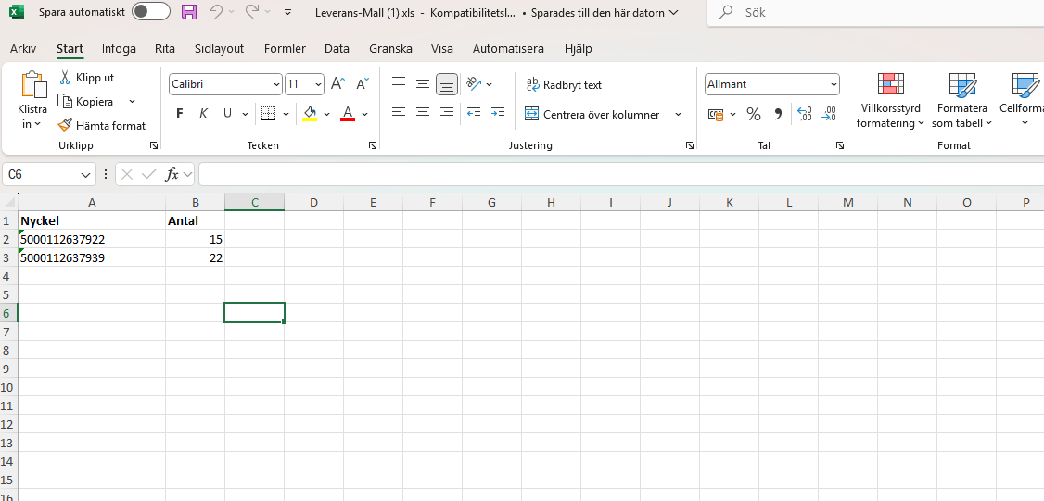
Task: Switch to the Data tab
Action: point(337,48)
